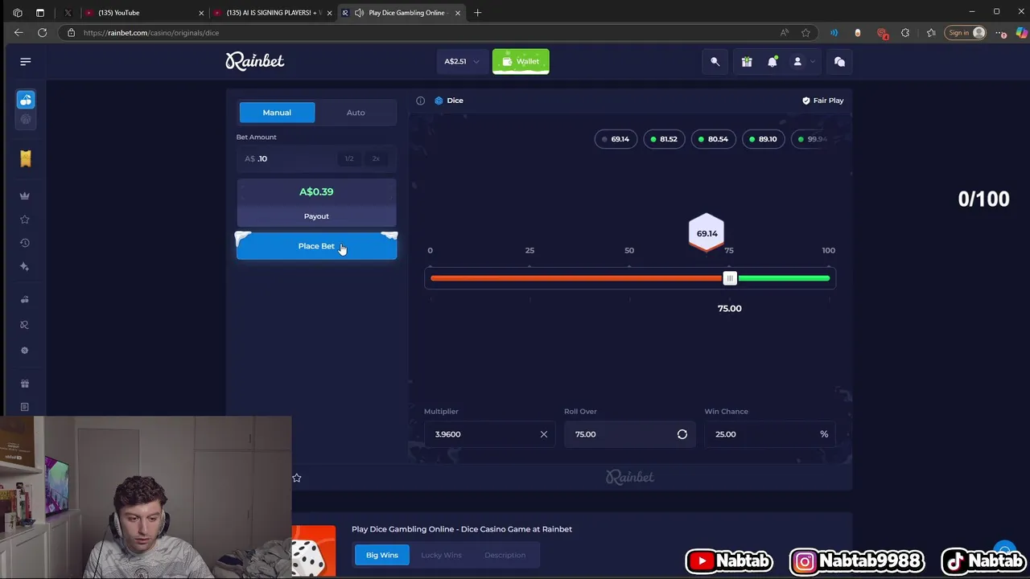Image resolution: width=1030 pixels, height=579 pixels.
Task: Select the Lucky Wins tab
Action: tap(441, 555)
